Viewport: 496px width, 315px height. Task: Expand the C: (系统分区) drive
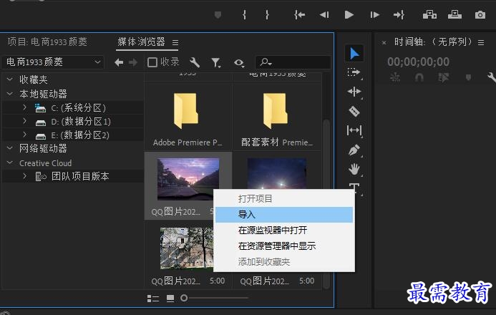tap(24, 107)
